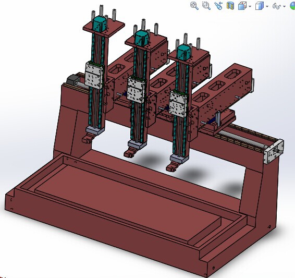295x278 pixels.
Task: Toggle Hide/Show Items glasses icon
Action: click(x=277, y=6)
